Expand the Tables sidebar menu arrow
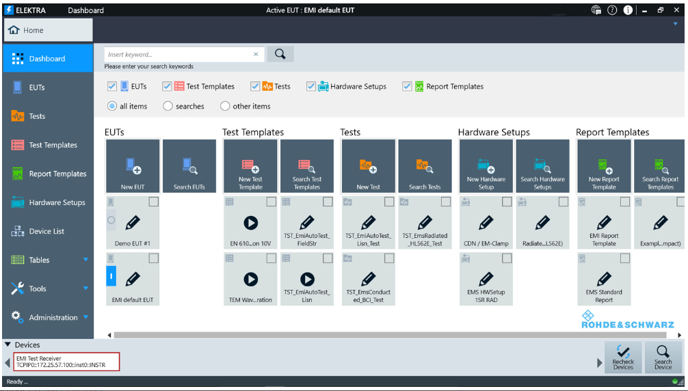 click(85, 260)
